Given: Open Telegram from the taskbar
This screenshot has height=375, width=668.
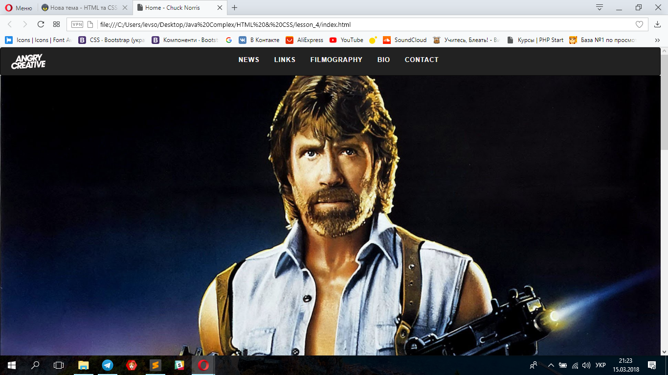Looking at the screenshot, I should (108, 365).
